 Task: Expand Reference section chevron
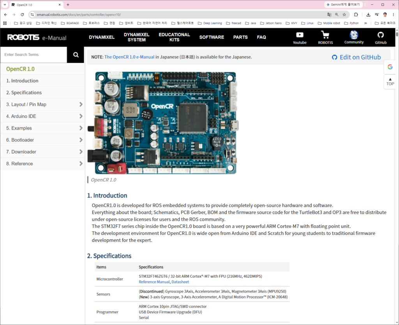tap(81, 163)
